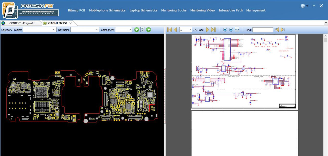Click green next arrow button

149,30
